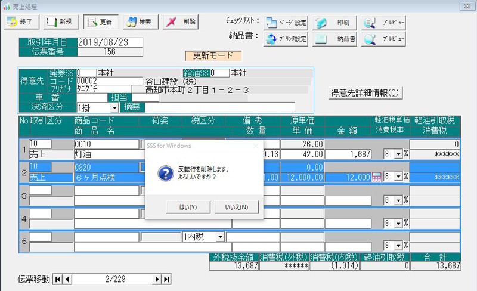Open the 税区分 dropdown showing 1内税
The width and height of the screenshot is (477, 291).
[x=220, y=237]
